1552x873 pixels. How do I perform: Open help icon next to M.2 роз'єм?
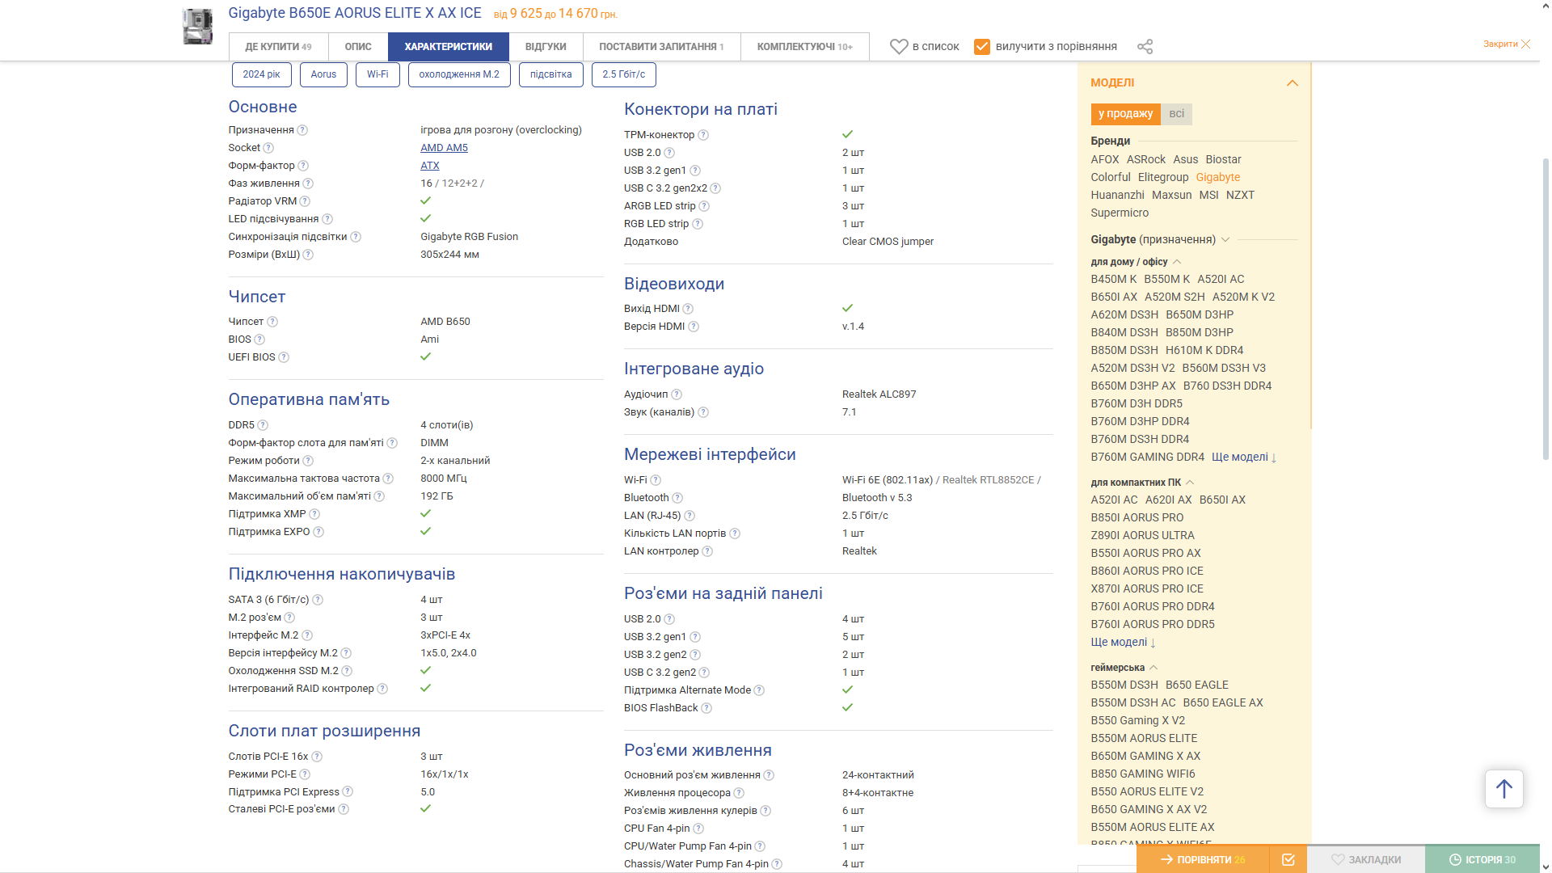click(289, 618)
